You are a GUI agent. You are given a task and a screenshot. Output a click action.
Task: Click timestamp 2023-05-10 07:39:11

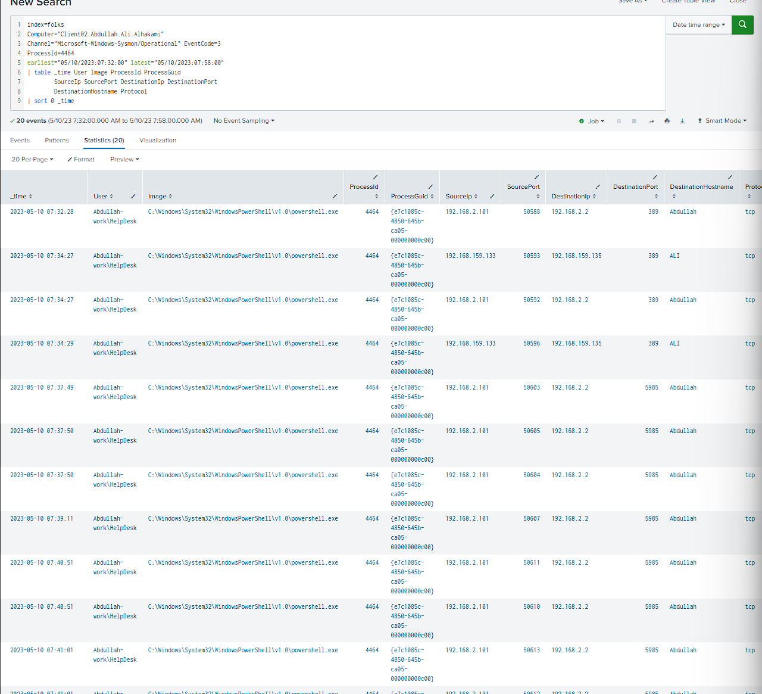pos(42,519)
